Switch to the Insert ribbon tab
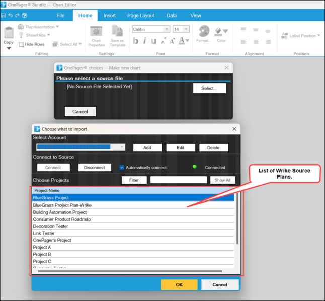The image size is (325, 301). pos(110,15)
